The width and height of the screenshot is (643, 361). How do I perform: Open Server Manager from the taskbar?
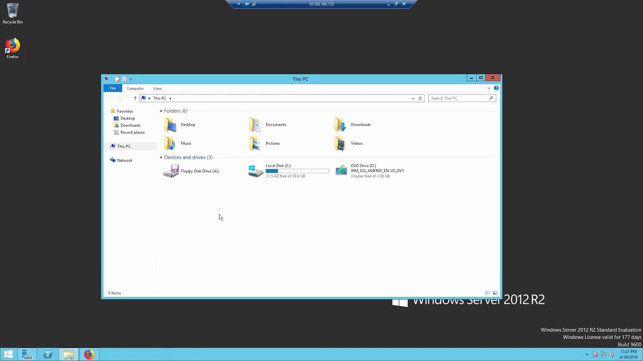[x=27, y=354]
